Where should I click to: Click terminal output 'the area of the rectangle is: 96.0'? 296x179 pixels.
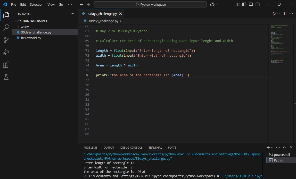pos(114,172)
